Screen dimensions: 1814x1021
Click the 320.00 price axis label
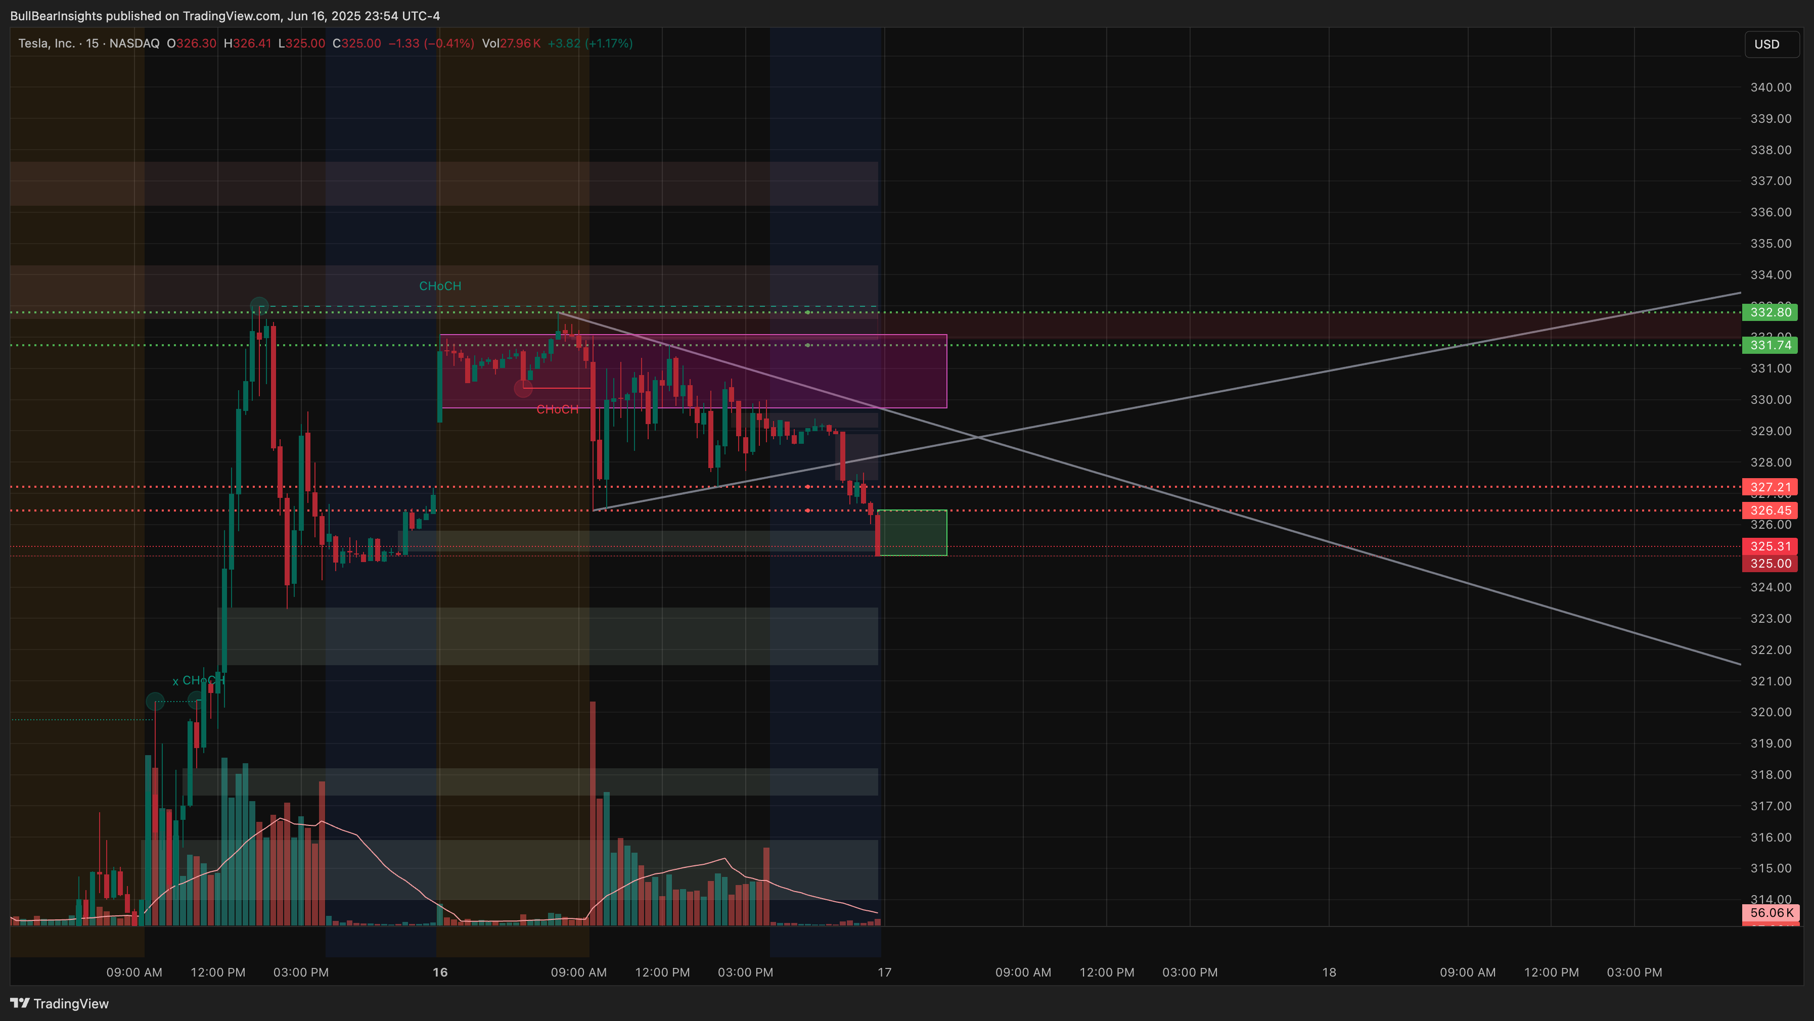click(1771, 712)
